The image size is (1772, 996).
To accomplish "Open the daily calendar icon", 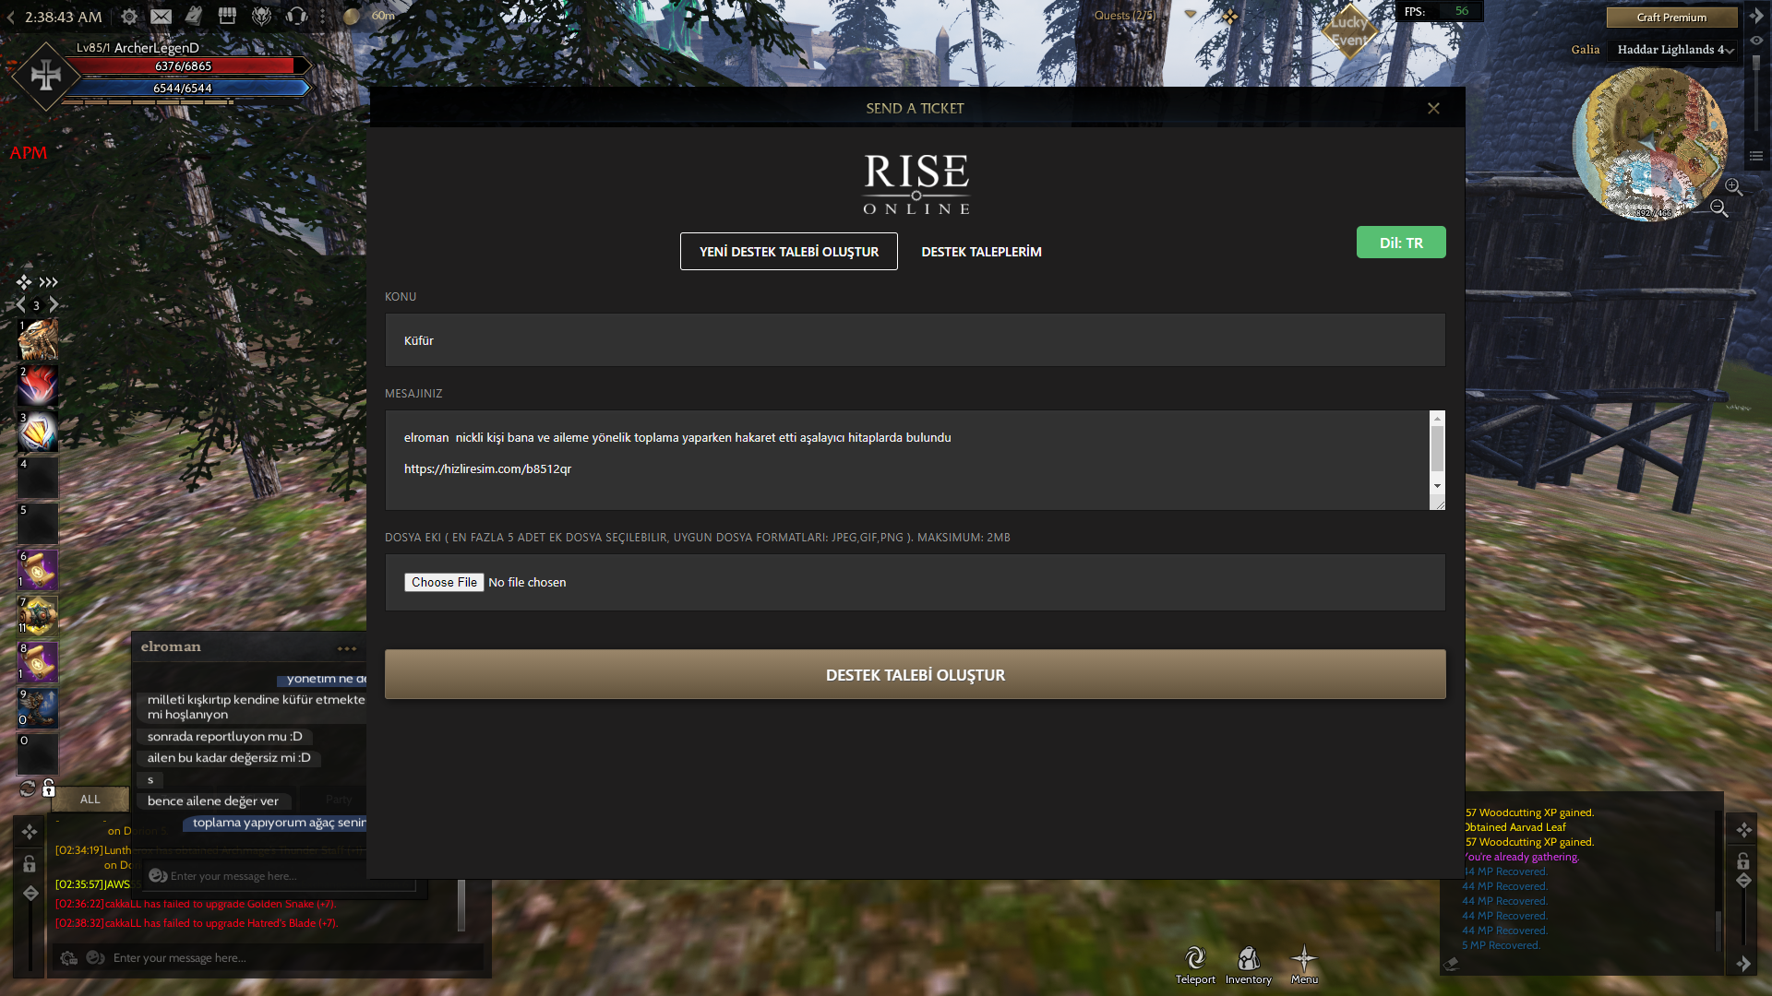I will [x=194, y=16].
